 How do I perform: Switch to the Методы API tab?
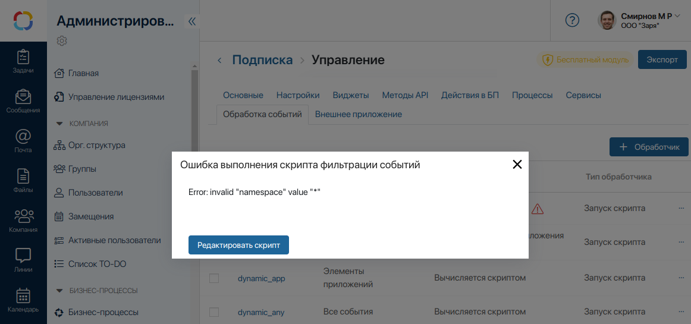click(x=404, y=95)
